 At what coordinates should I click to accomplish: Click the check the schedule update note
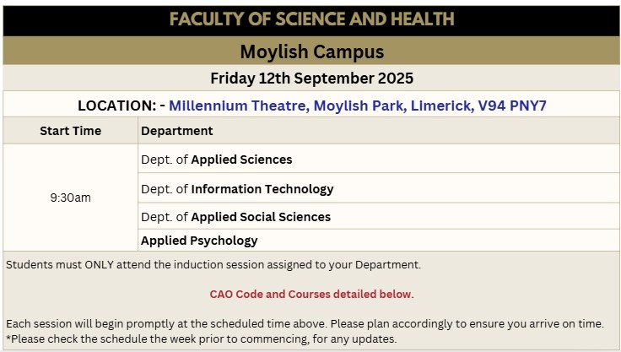pos(201,339)
